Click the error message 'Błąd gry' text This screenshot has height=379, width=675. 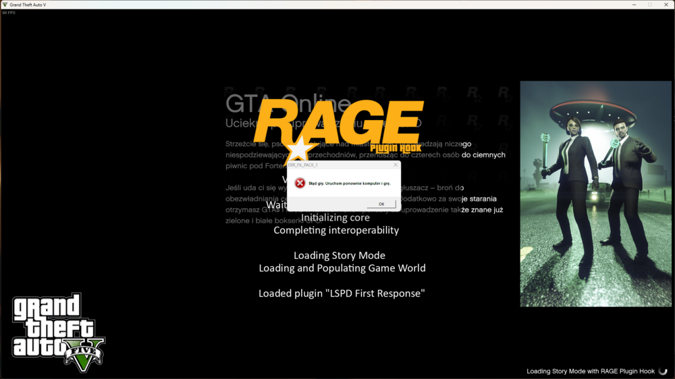[x=350, y=183]
